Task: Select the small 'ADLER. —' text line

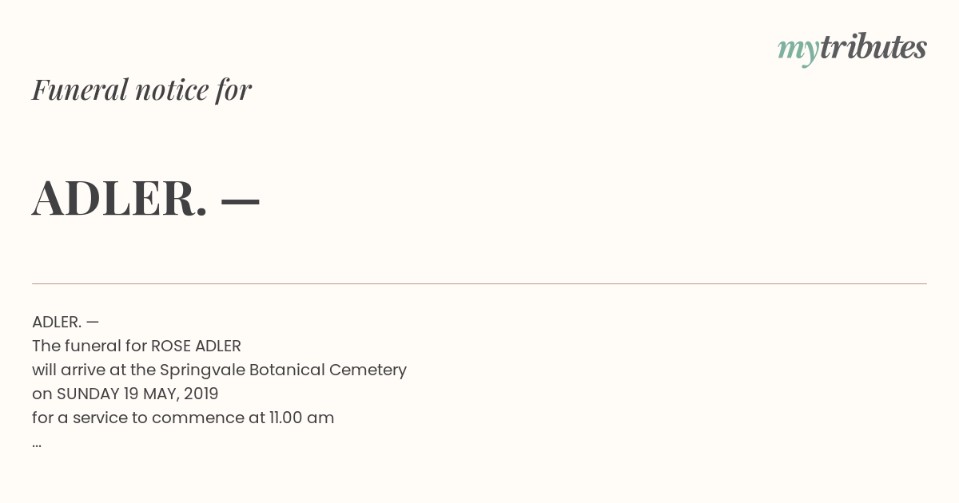Action: (66, 322)
